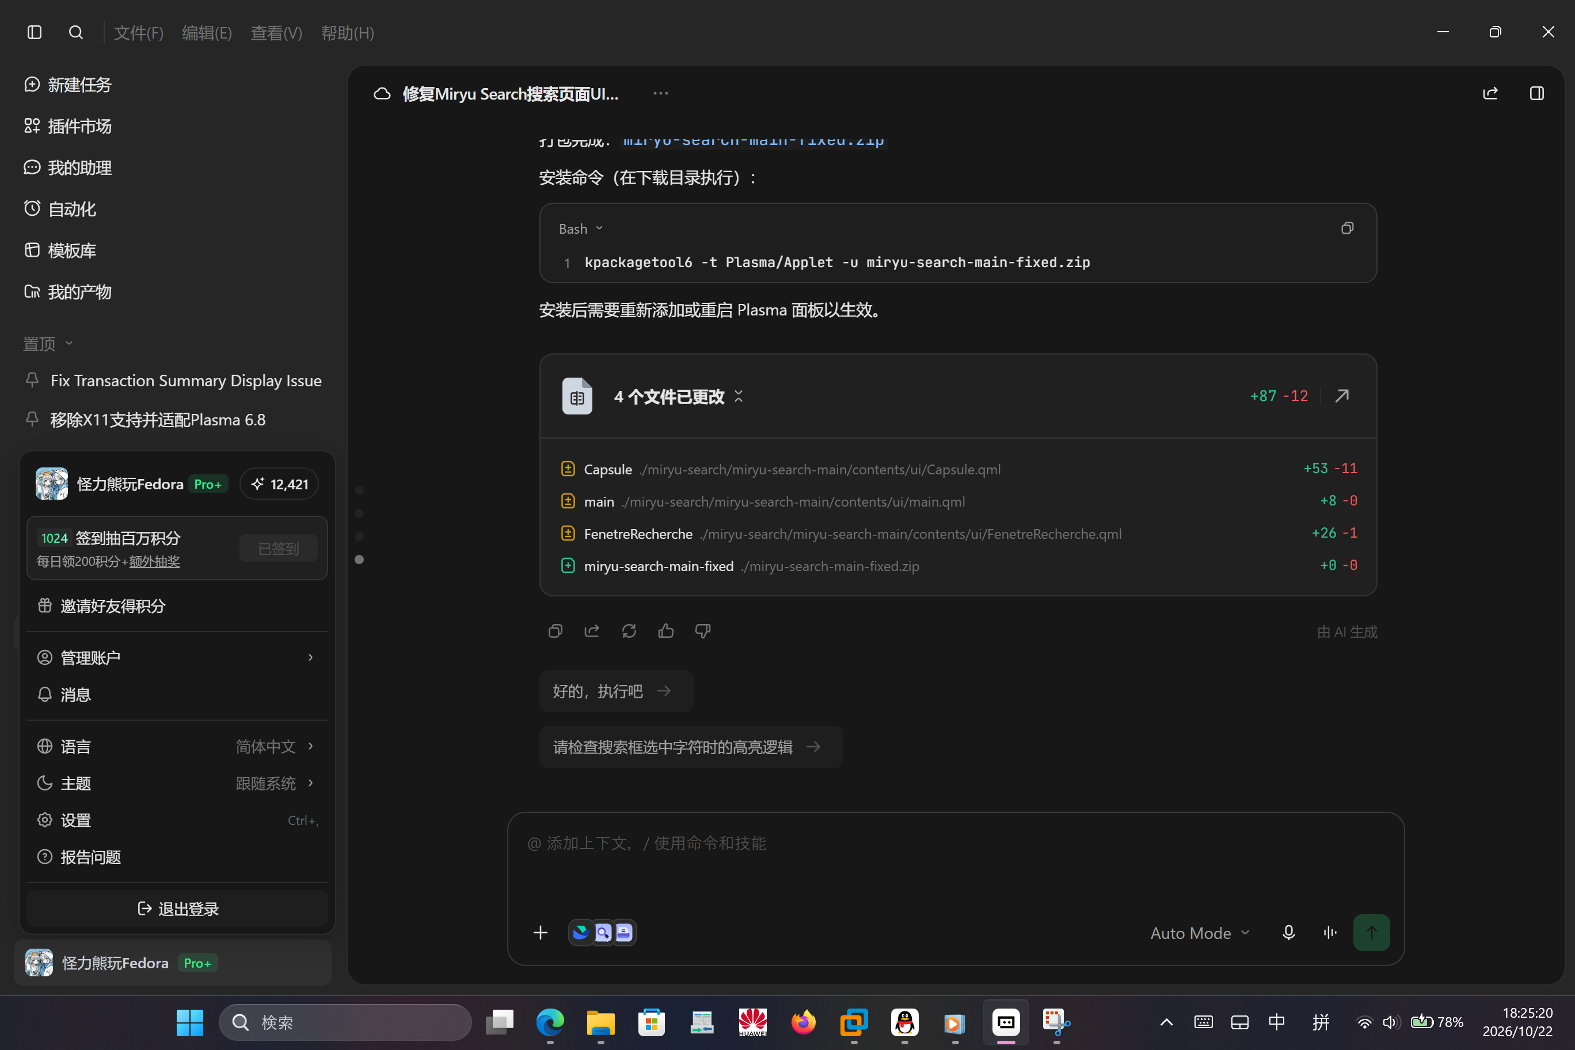Open the 语言 简体中文 language selector
The width and height of the screenshot is (1575, 1050).
[177, 746]
